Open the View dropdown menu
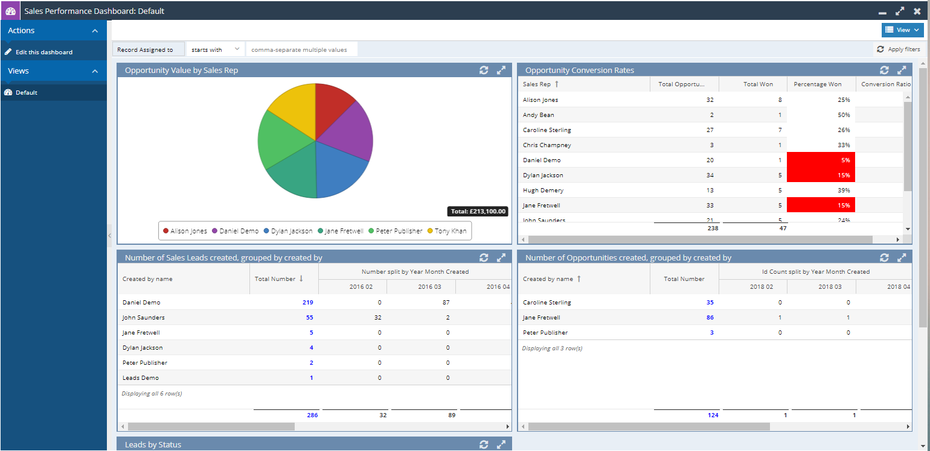 903,30
